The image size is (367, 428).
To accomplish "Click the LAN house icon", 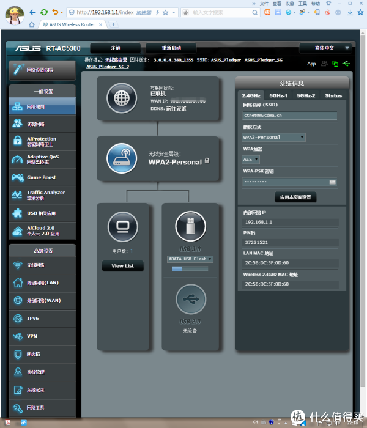I will pos(18,282).
